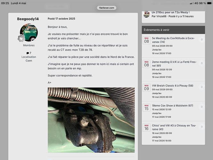Tap the MAI 08 calendar icon for Cox'Attitude

pos(146,40)
